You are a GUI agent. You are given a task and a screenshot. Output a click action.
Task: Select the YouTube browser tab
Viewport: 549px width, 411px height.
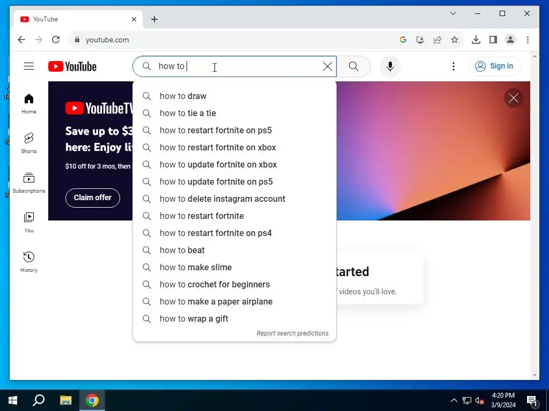78,19
